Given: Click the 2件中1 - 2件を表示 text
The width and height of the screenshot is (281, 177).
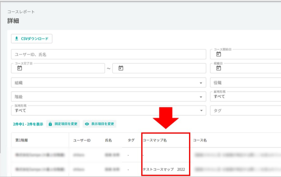Looking at the screenshot, I should point(28,124).
